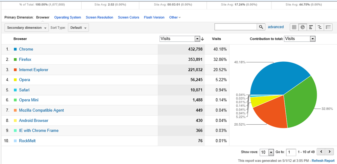Switch to the pivot table view icon
Image resolution: width=337 pixels, height=164 pixels.
point(328,27)
